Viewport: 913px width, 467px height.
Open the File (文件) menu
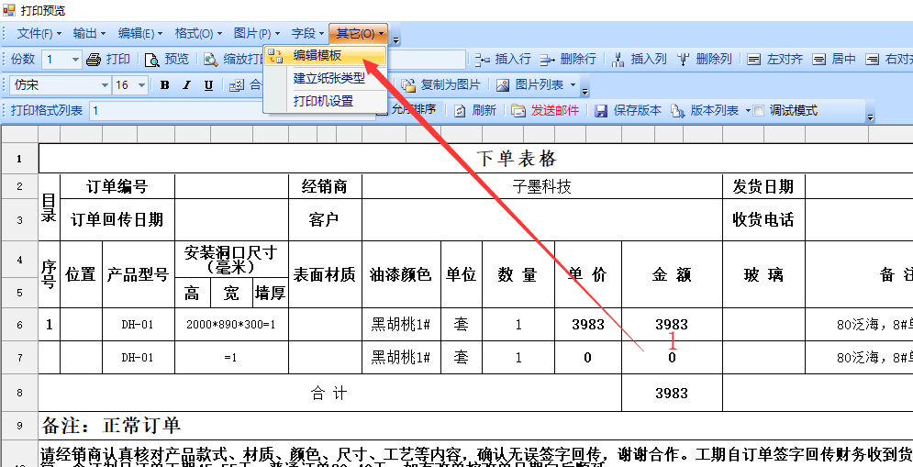(39, 34)
